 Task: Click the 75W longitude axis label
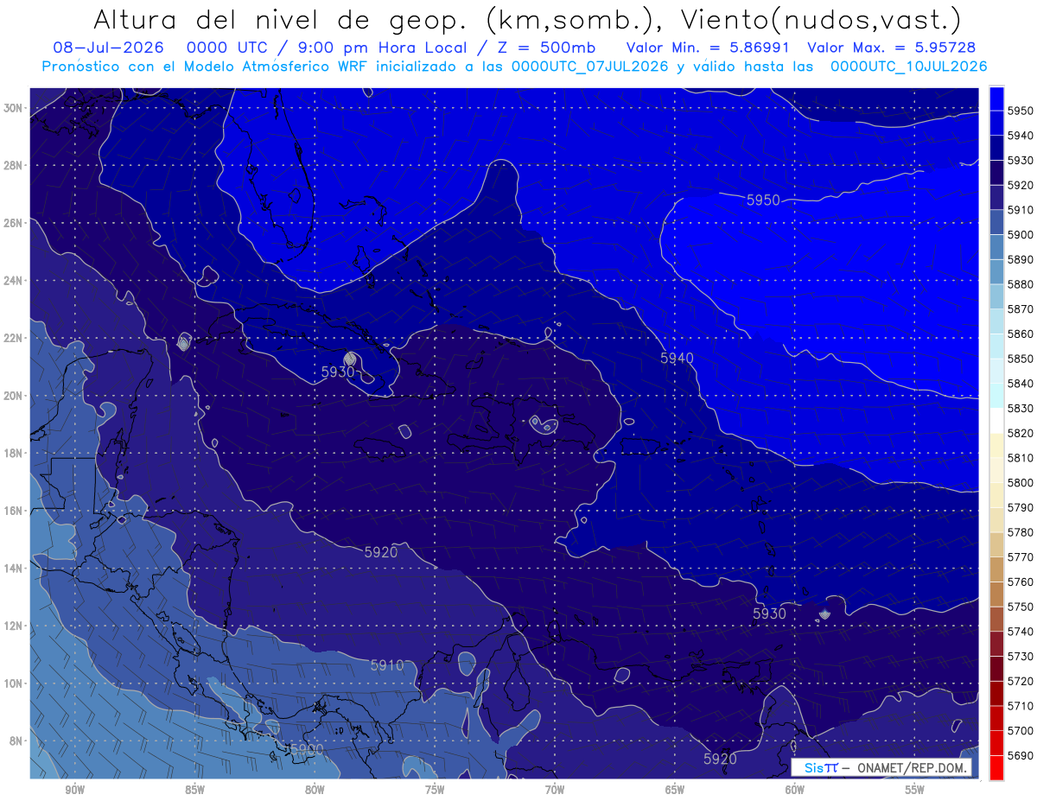pyautogui.click(x=435, y=790)
